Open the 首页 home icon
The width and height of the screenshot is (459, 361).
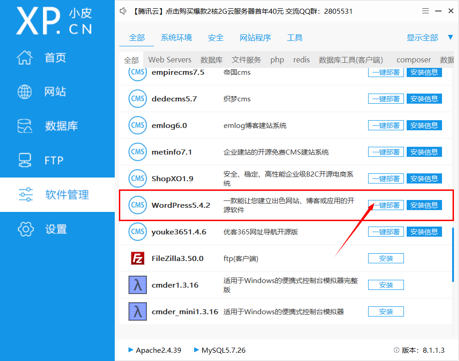[x=25, y=57]
